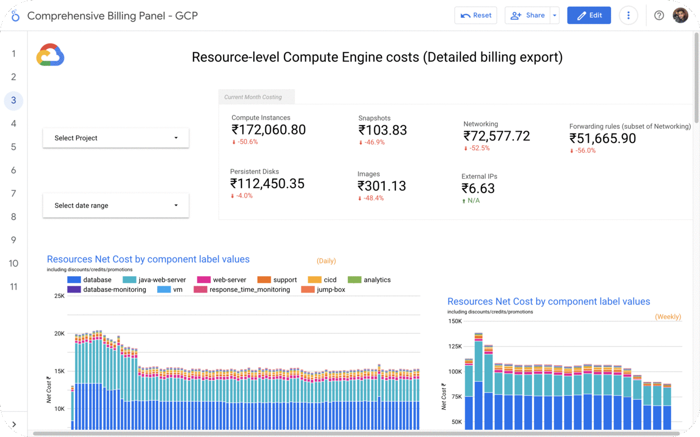
Task: Open the Select date range dropdown
Action: click(x=116, y=205)
